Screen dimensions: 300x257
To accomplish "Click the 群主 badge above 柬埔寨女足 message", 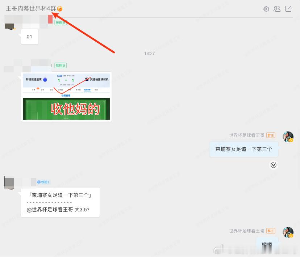I will [x=271, y=135].
